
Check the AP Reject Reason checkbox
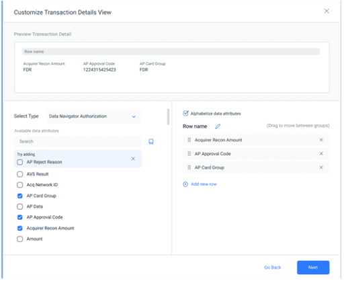coord(20,162)
